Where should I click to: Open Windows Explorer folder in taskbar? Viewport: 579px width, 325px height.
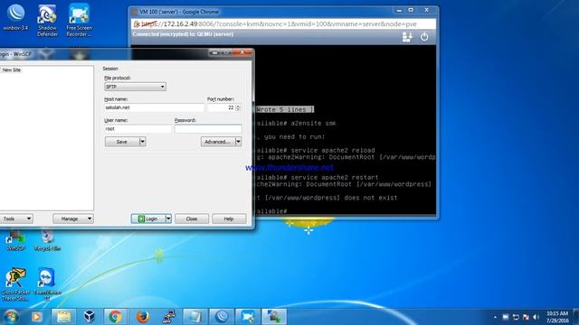click(x=64, y=317)
